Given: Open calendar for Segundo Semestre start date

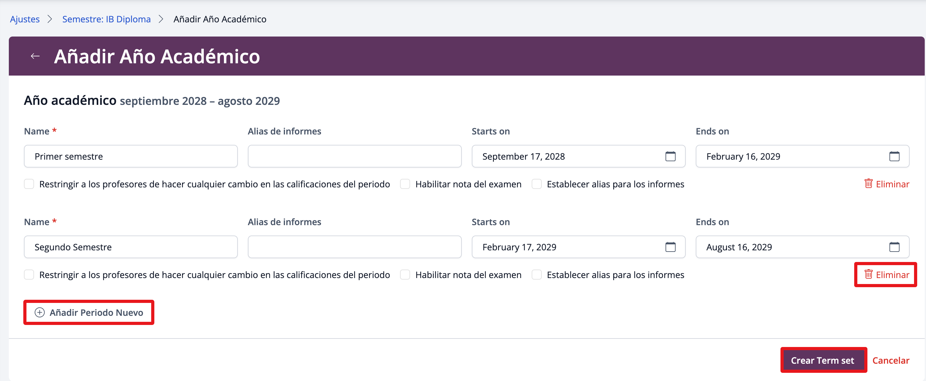Looking at the screenshot, I should click(670, 247).
